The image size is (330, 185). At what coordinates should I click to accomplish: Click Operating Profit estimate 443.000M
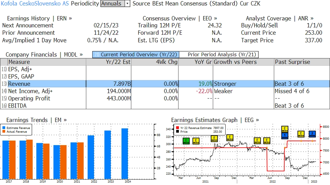(119, 98)
